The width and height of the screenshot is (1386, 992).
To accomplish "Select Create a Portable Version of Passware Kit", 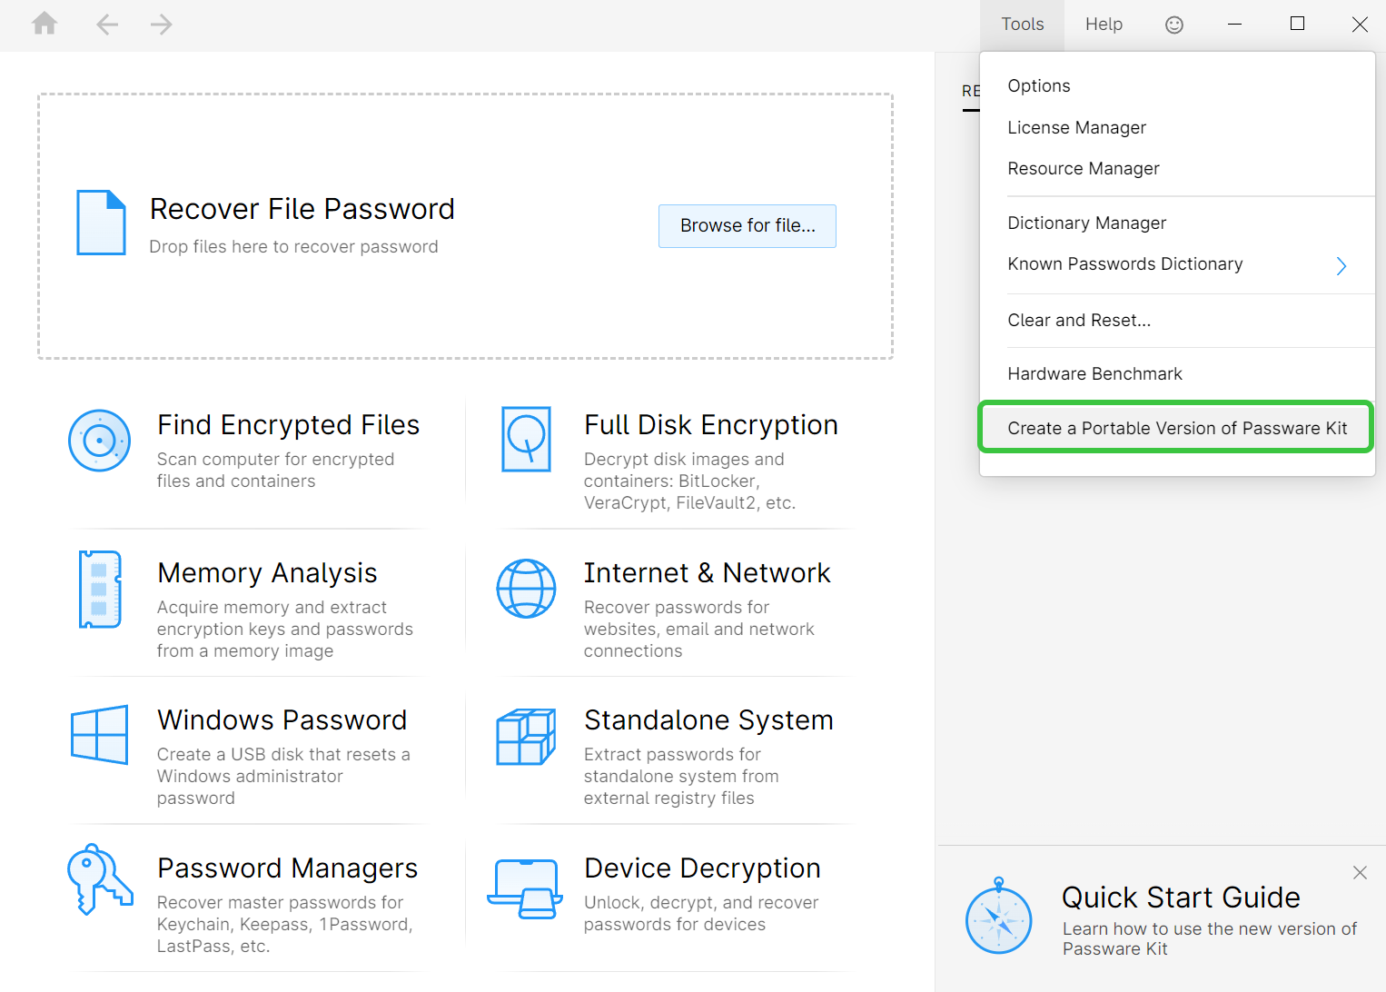I will [x=1178, y=428].
